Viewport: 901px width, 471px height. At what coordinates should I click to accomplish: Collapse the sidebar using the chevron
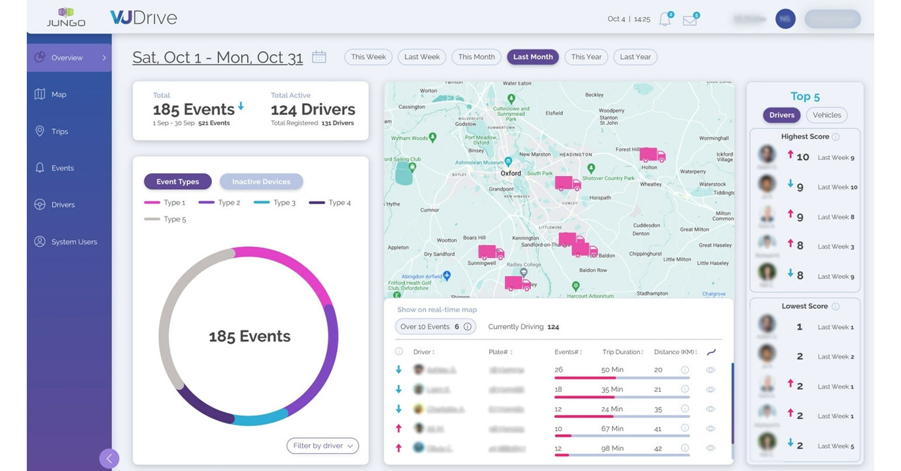[x=109, y=459]
